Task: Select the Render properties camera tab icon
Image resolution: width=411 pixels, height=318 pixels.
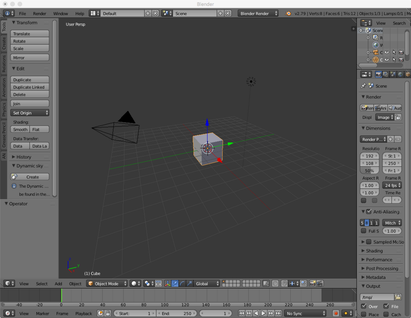Action: pyautogui.click(x=378, y=74)
